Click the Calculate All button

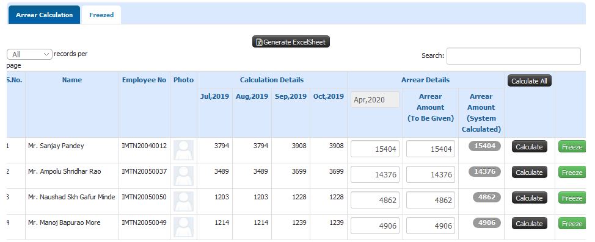point(529,80)
